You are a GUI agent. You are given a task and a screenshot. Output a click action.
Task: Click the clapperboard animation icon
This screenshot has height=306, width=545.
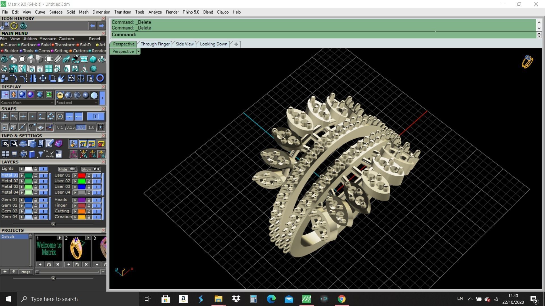click(13, 69)
